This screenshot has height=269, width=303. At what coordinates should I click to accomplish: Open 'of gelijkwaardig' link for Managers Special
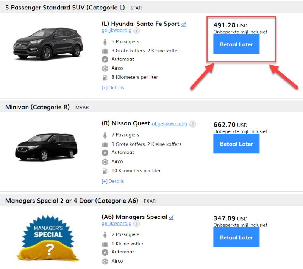(116, 223)
